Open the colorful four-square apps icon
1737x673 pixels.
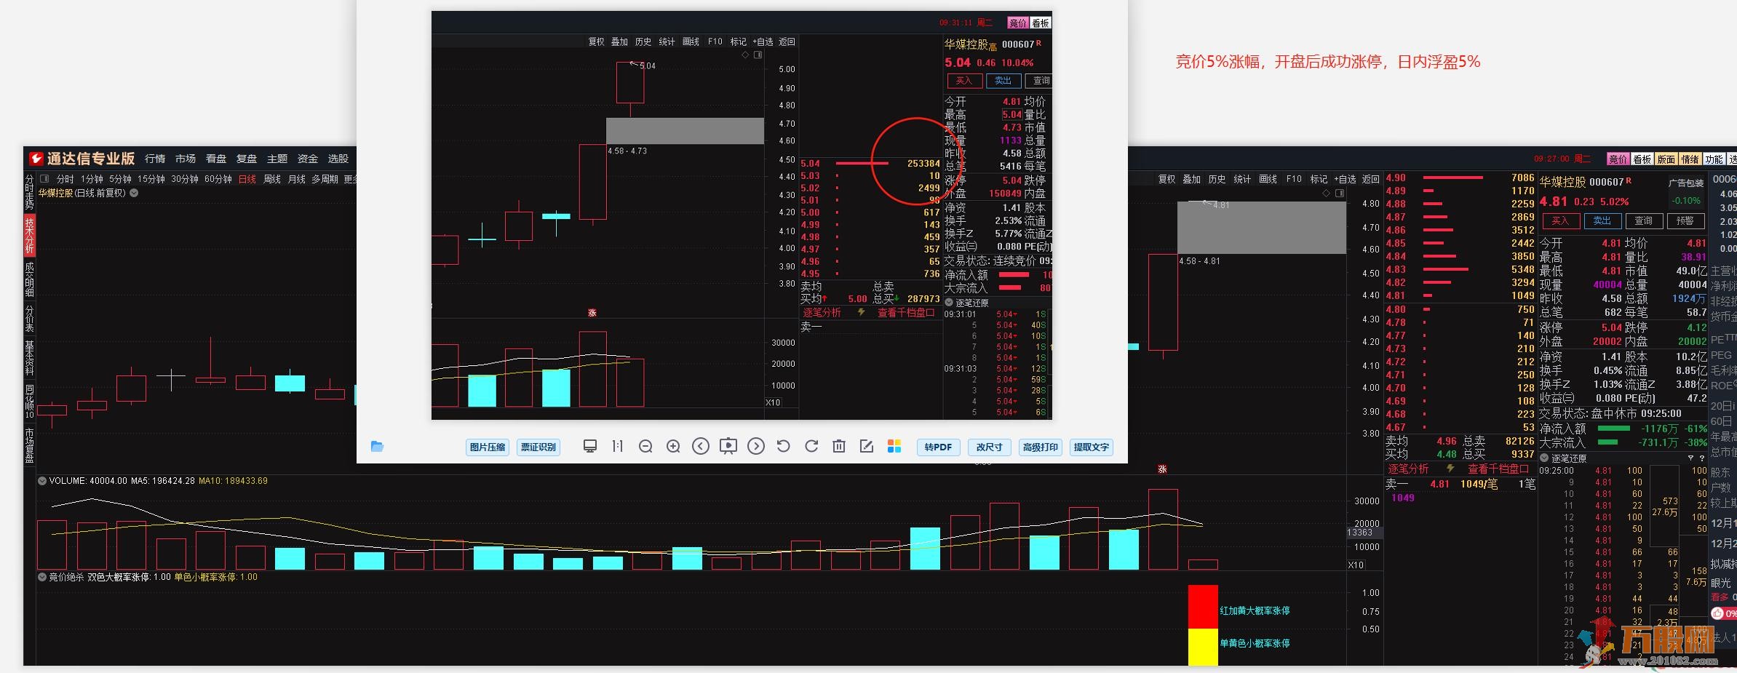pyautogui.click(x=894, y=446)
